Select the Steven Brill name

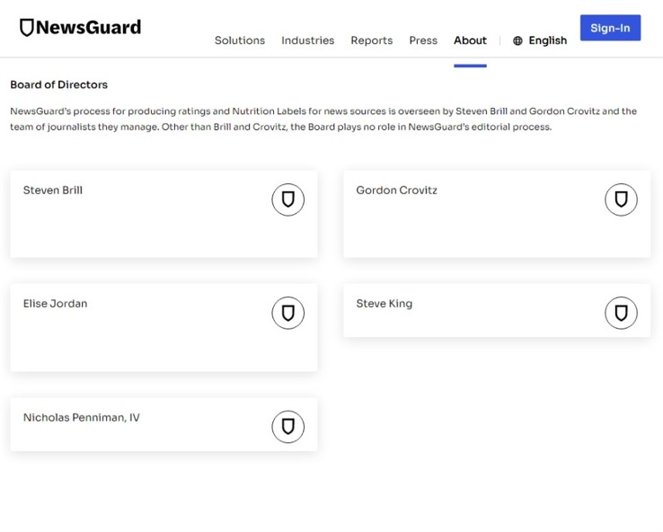pyautogui.click(x=53, y=191)
